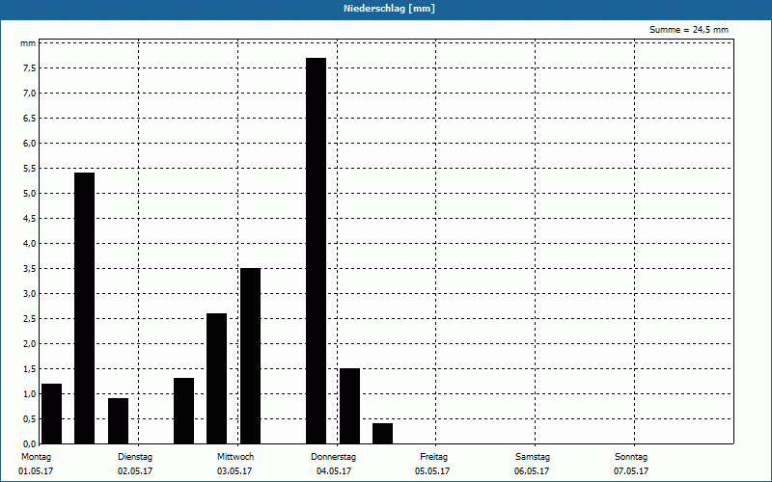
Task: Click the 3,0 y-axis value
Action: coord(30,294)
